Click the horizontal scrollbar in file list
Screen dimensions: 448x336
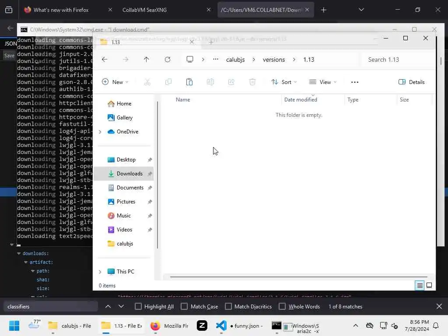click(298, 277)
